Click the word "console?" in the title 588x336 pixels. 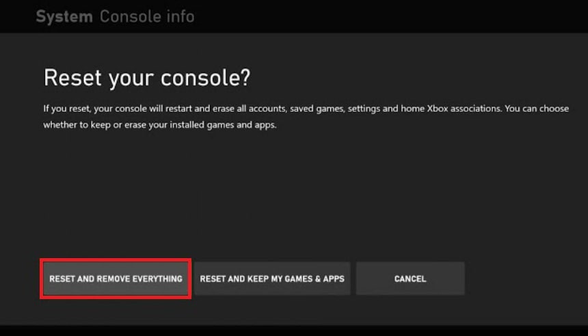(206, 79)
